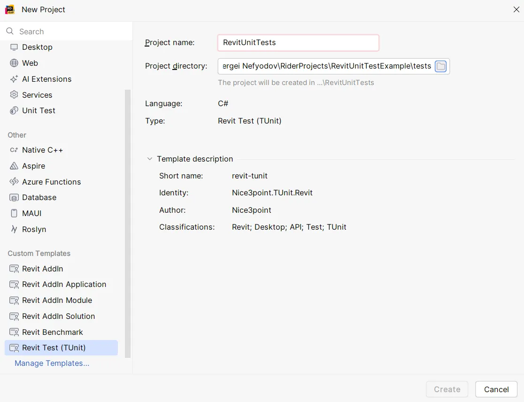Choose Azure Functions project type
Viewport: 524px width, 402px height.
tap(61, 182)
